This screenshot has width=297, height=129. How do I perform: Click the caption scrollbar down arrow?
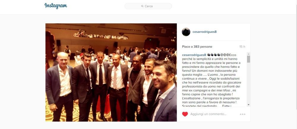[x=249, y=105]
